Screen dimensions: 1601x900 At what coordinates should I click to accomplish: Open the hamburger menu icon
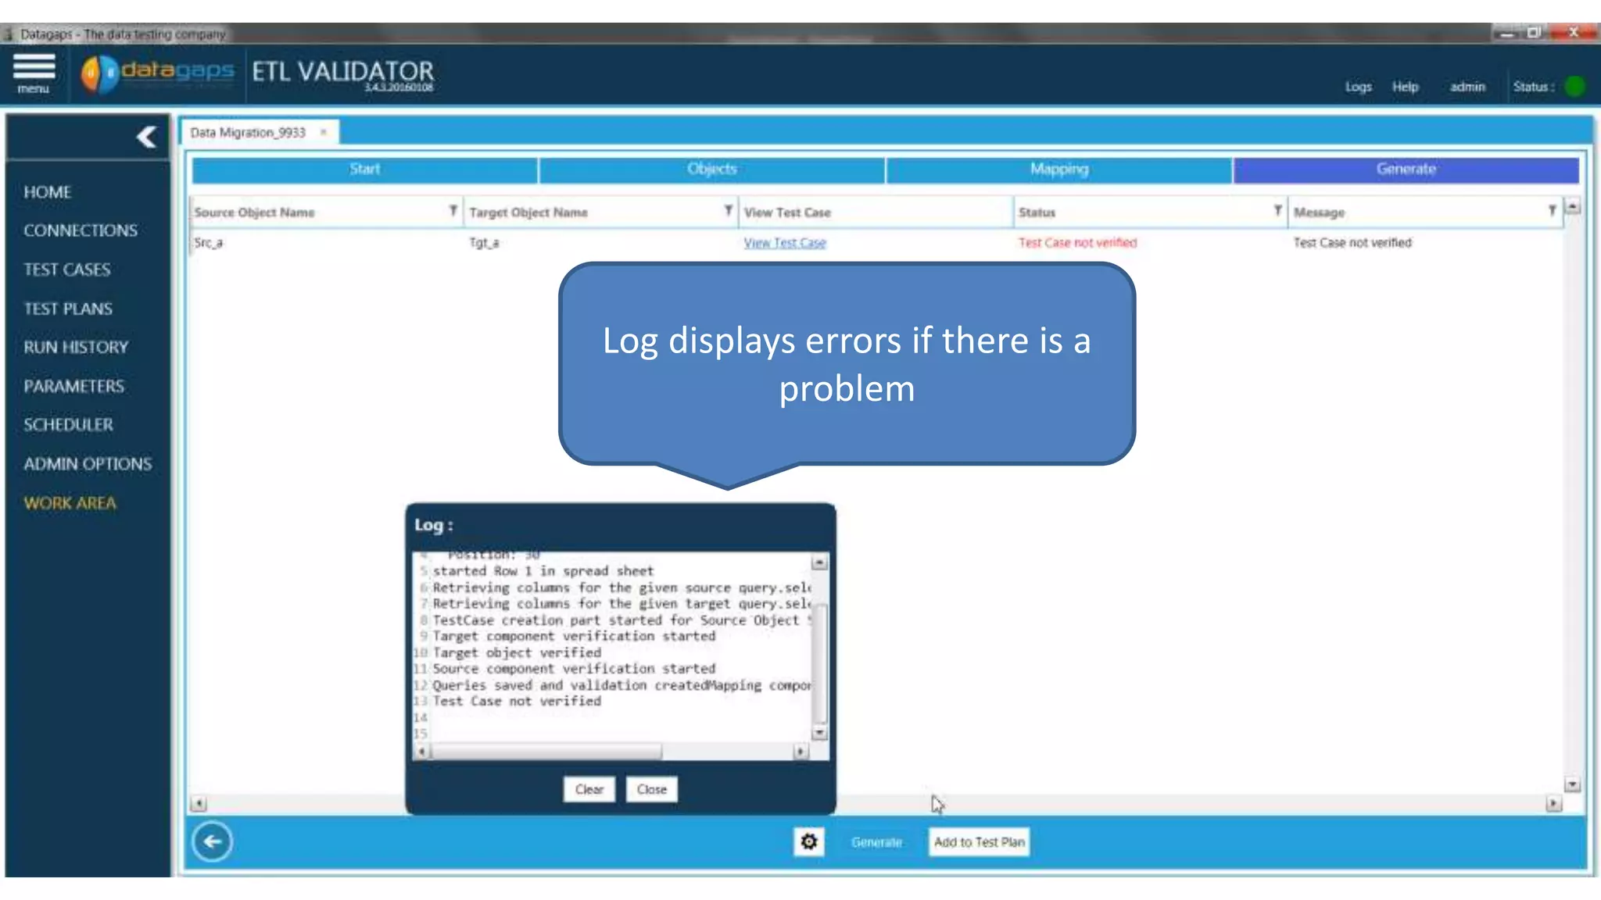point(34,73)
